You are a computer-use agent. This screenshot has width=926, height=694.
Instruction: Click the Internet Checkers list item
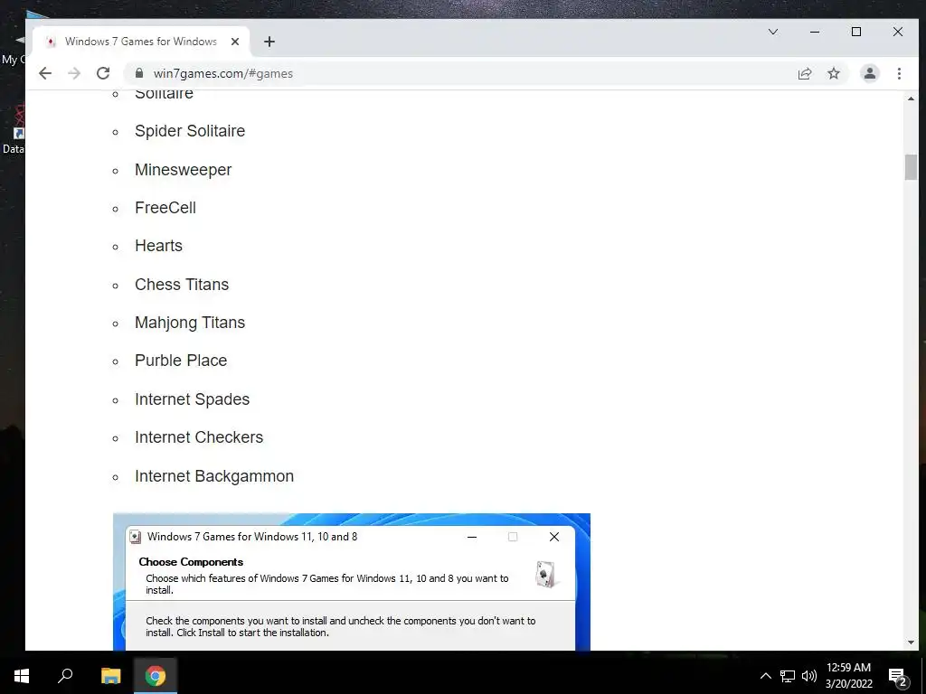tap(199, 437)
